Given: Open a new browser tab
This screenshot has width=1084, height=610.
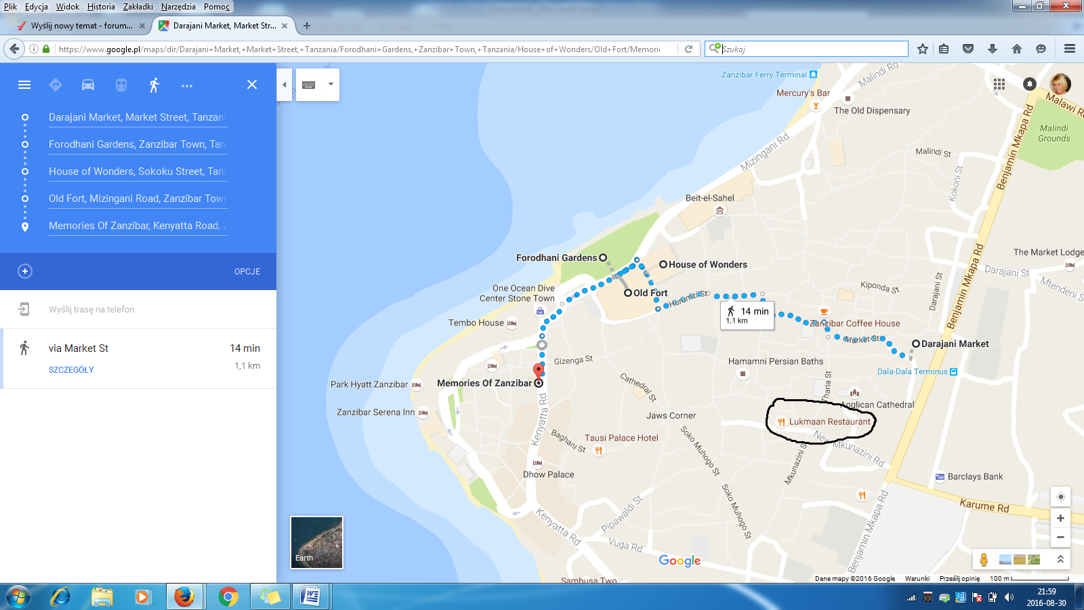Looking at the screenshot, I should point(307,26).
